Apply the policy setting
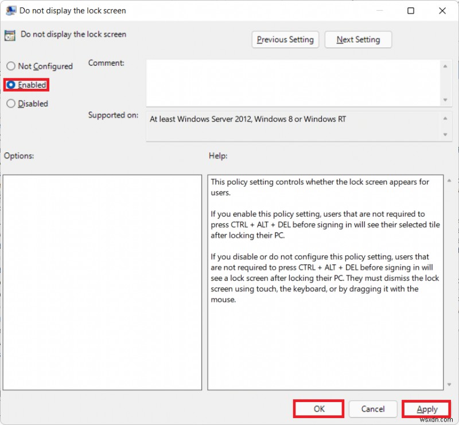 click(426, 408)
